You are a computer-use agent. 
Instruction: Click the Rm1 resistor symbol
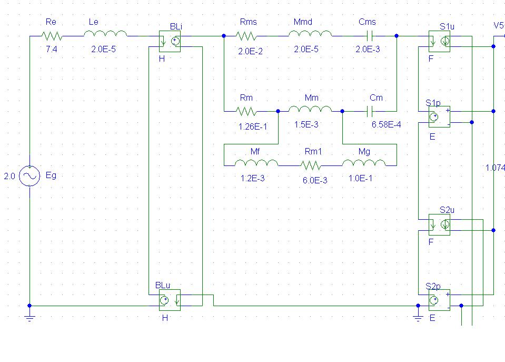(311, 165)
